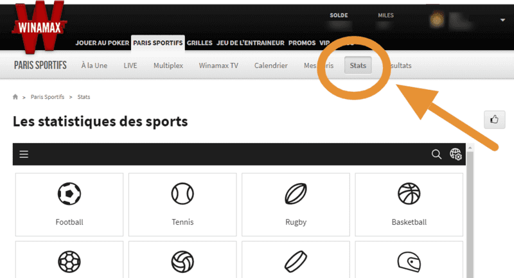Click the PARIS SPORTIFS section title
Viewport: 514px width, 278px height.
pyautogui.click(x=40, y=65)
